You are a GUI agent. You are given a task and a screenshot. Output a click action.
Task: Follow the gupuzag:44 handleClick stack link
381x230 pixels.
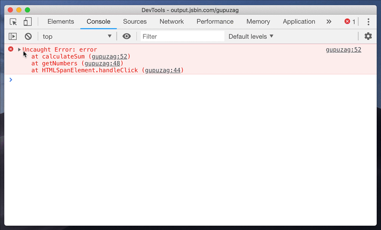163,70
